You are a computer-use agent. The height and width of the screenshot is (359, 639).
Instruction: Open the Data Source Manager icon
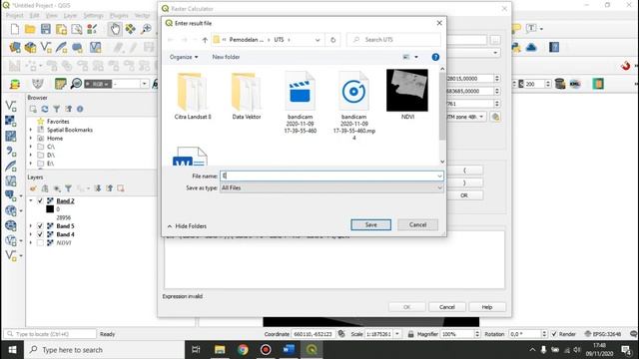15,47
